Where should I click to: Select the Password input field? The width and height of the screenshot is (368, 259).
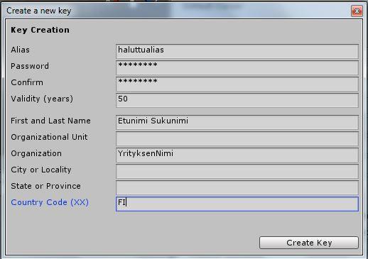237,67
